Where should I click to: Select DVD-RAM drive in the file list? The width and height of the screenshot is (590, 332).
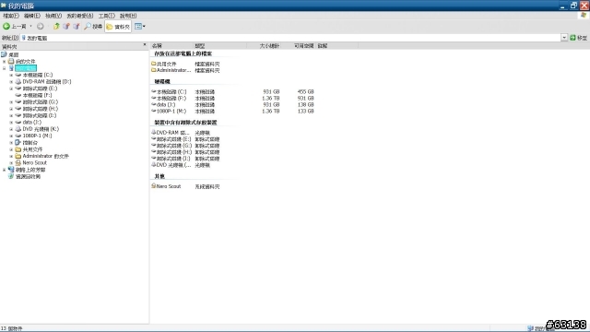pos(172,133)
